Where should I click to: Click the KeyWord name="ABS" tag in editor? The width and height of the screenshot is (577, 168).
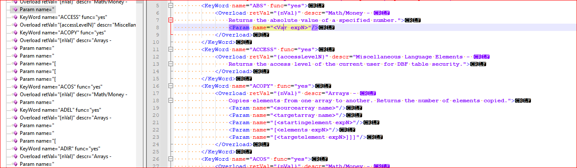(x=254, y=6)
